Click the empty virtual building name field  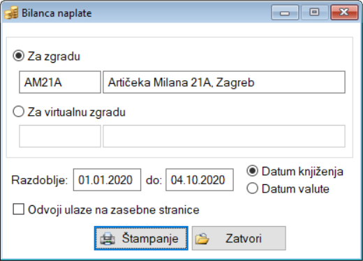point(224,136)
